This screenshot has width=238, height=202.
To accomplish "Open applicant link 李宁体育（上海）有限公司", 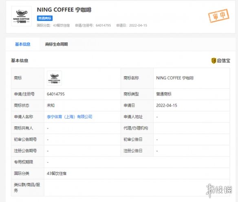I will (x=70, y=117).
